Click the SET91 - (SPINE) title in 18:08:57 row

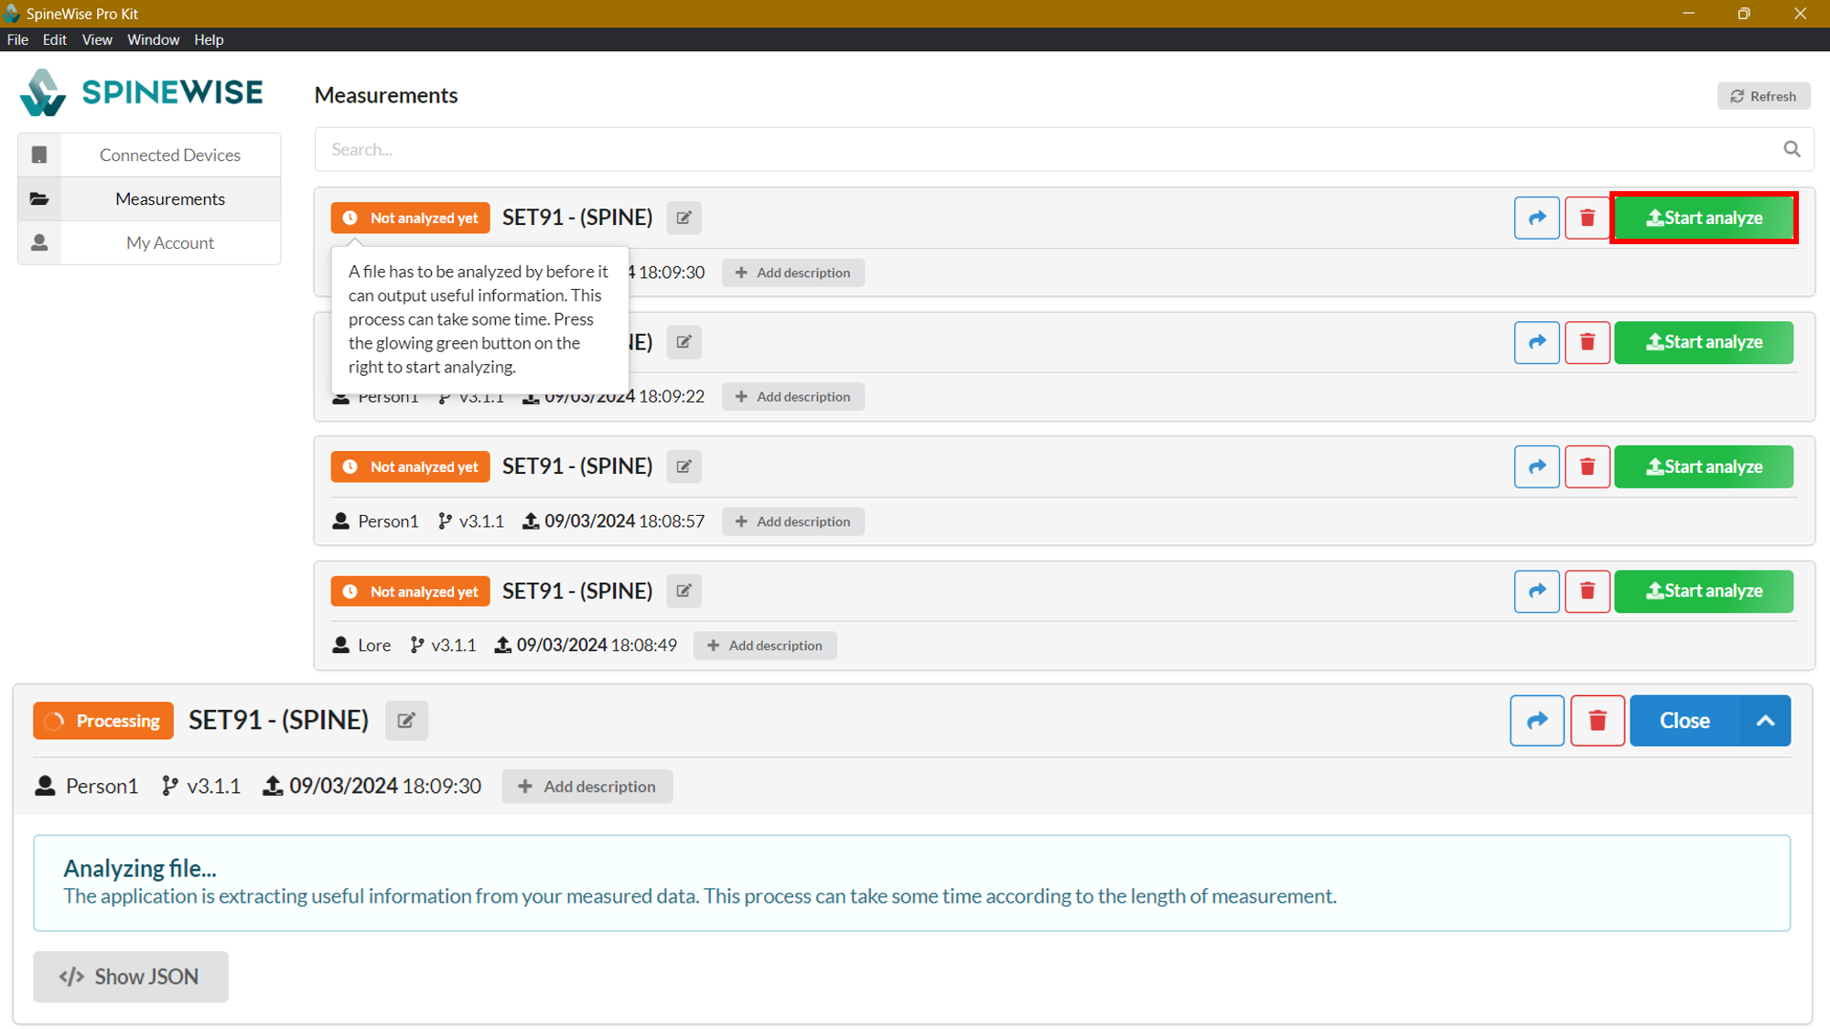tap(577, 466)
